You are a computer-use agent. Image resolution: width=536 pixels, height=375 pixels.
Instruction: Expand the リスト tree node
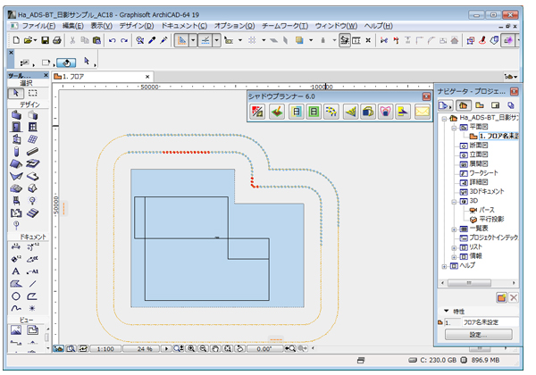click(x=454, y=247)
